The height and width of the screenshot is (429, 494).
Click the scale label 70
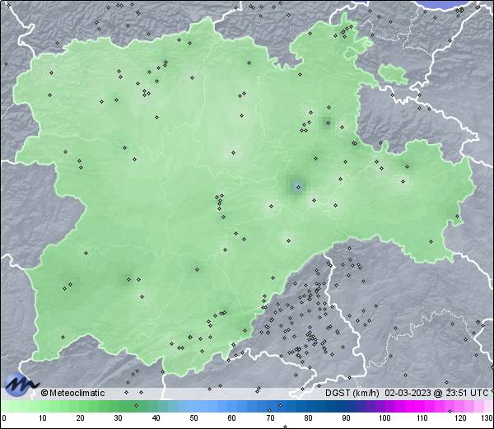(270, 418)
